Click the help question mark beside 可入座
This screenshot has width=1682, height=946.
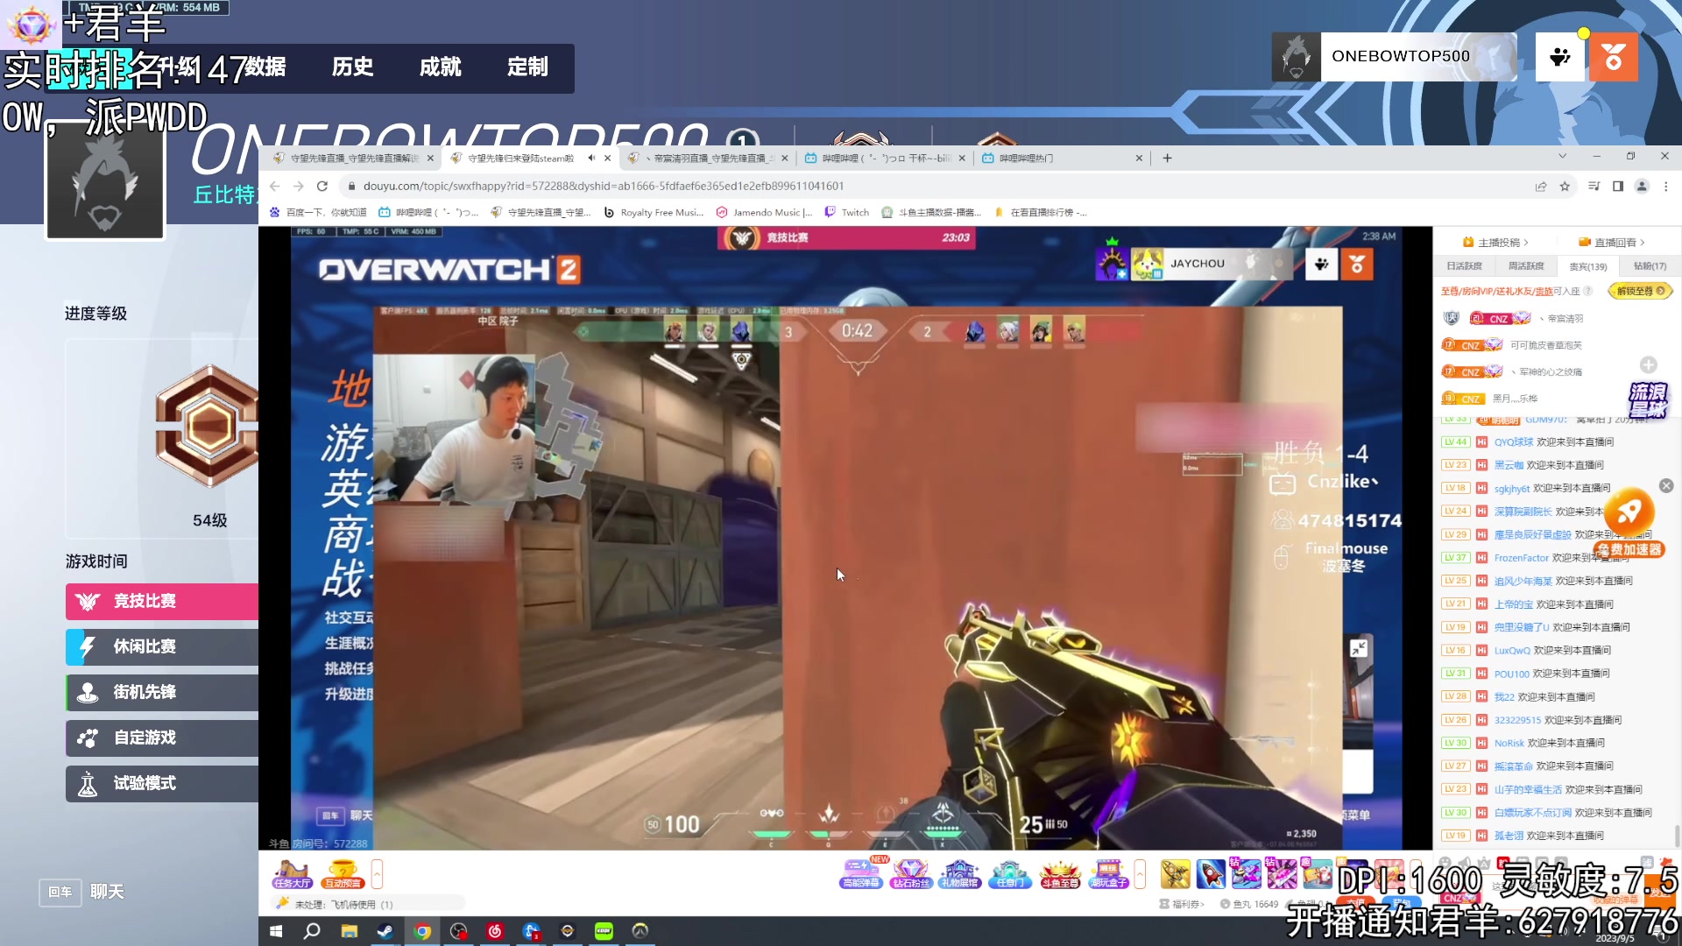point(1587,291)
